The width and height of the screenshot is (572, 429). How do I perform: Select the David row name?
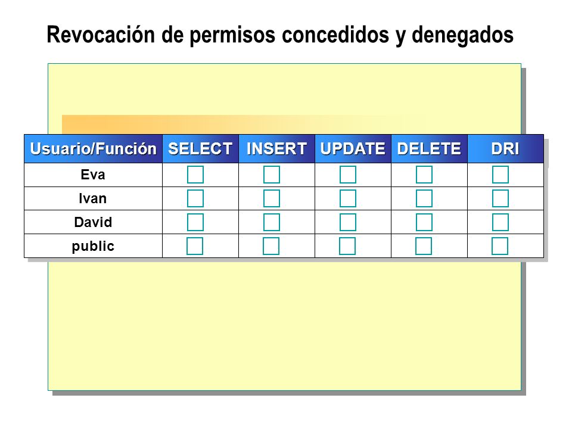[x=93, y=222]
